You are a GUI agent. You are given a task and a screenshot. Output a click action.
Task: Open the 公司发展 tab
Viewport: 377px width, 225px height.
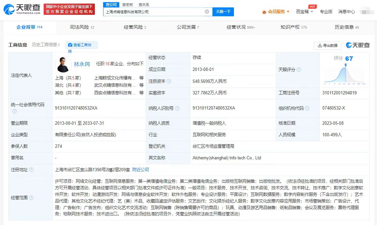tap(188, 27)
